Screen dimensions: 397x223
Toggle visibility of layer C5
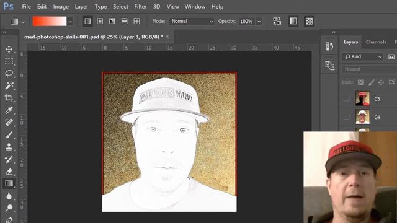346,98
